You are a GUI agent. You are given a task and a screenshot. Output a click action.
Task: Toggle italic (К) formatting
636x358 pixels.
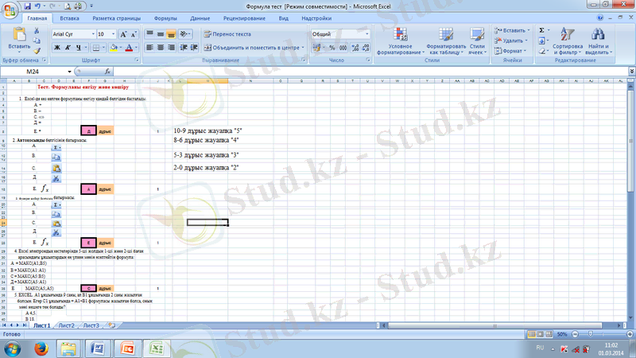click(x=68, y=48)
